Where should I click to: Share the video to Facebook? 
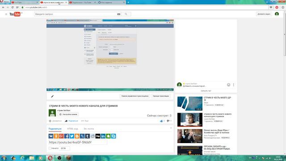67,136
